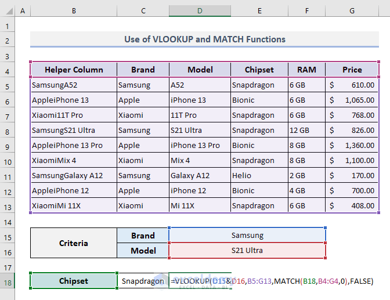The height and width of the screenshot is (300, 390).
Task: Click the 'Chipset' table header cell
Action: [259, 70]
